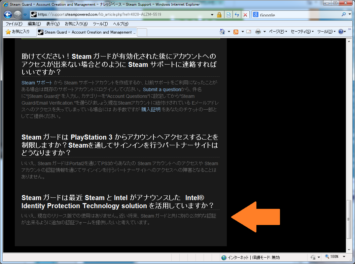Click the Print icon
Screen dimensions: 355x264
[258, 32]
